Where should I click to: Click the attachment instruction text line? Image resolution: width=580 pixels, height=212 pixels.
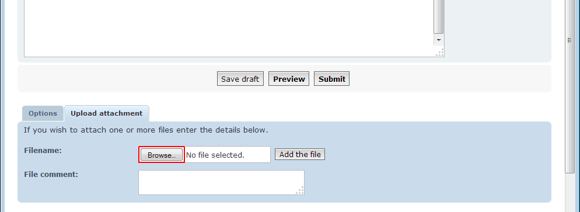[x=146, y=130]
